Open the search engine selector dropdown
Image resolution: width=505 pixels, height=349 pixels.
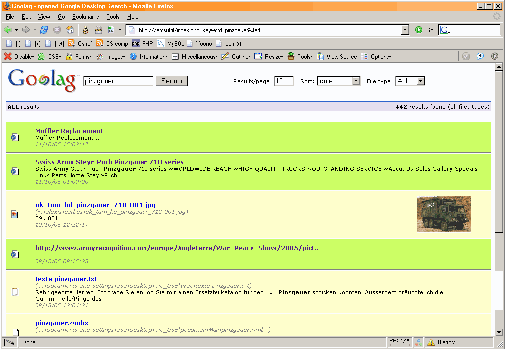click(x=445, y=30)
